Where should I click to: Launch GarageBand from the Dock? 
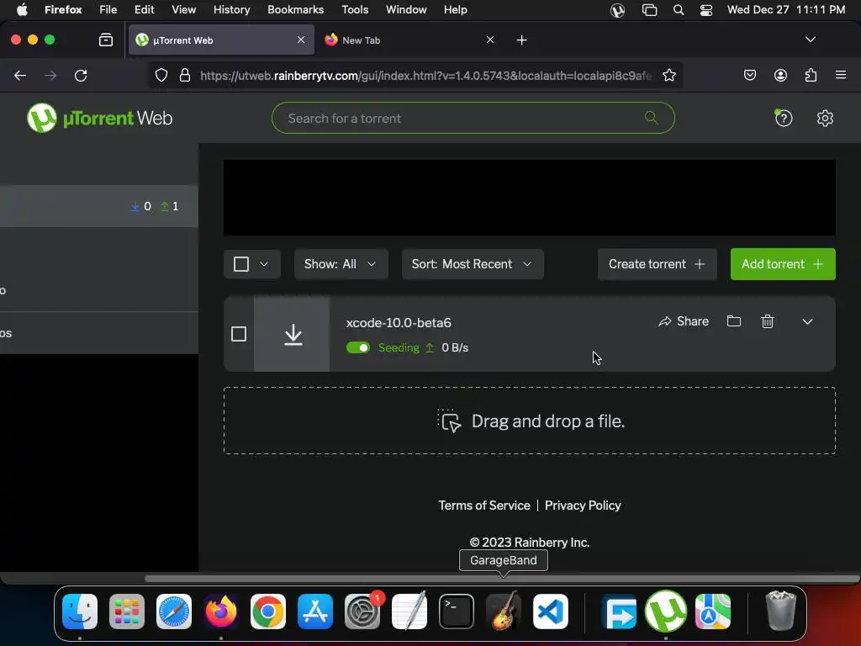(x=504, y=612)
